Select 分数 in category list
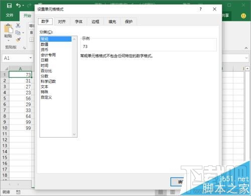This screenshot has height=196, width=251. (56, 76)
